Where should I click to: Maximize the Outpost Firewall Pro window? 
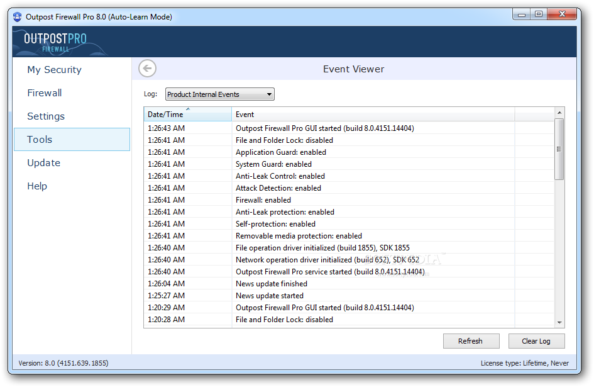(x=538, y=14)
